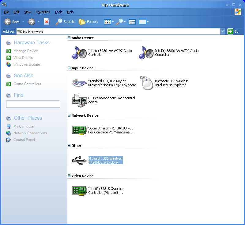Click the Find text input box
The height and width of the screenshot is (225, 245).
(33, 104)
